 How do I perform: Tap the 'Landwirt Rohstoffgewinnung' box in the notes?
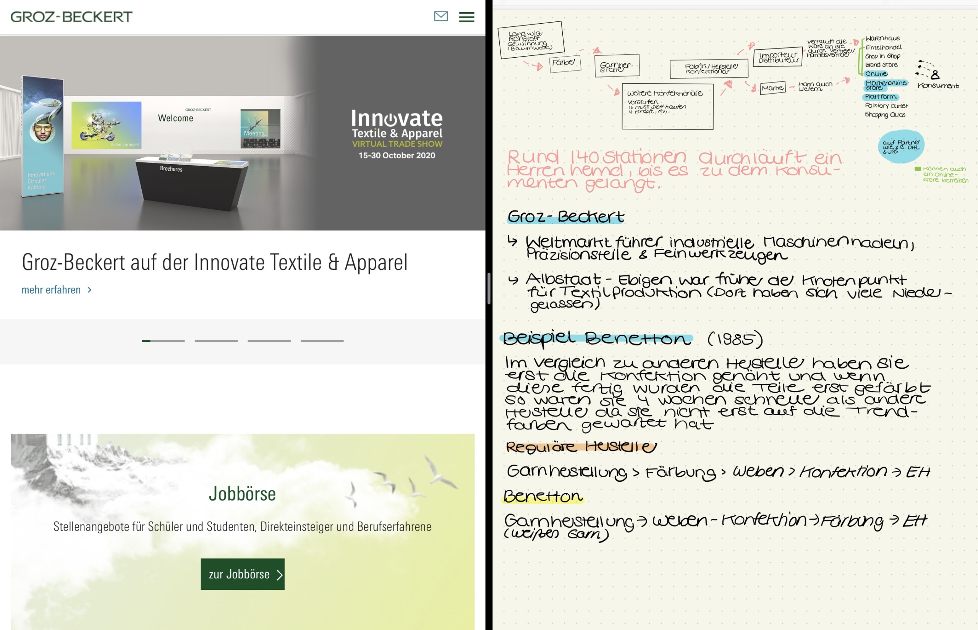531,40
